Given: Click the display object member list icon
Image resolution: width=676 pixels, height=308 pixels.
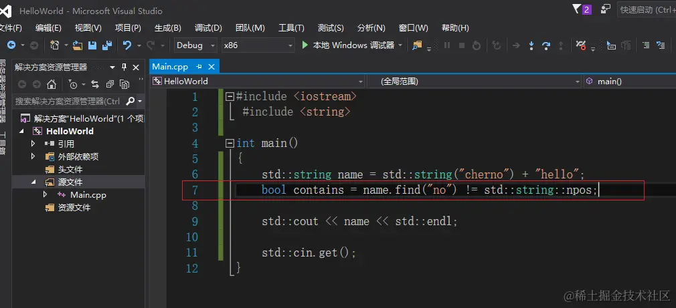Looking at the screenshot, I should pyautogui.click(x=611, y=45).
